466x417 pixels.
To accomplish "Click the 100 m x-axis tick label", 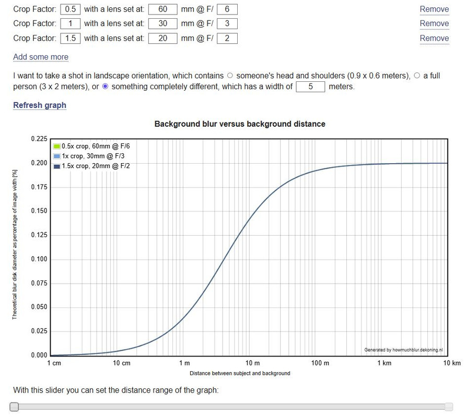I will [x=320, y=363].
